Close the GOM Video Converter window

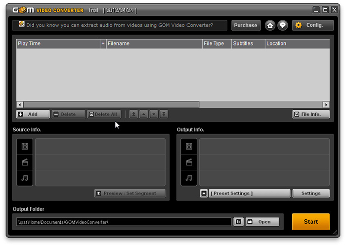point(334,10)
